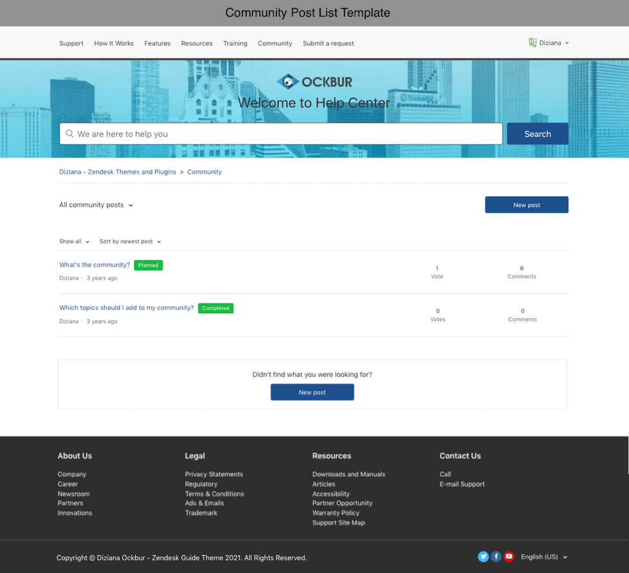Expand the Sort by newest post dropdown
Viewport: 629px width, 573px height.
(130, 241)
